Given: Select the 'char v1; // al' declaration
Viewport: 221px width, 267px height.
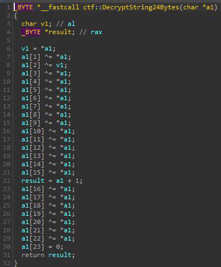Looking at the screenshot, I should (x=48, y=24).
